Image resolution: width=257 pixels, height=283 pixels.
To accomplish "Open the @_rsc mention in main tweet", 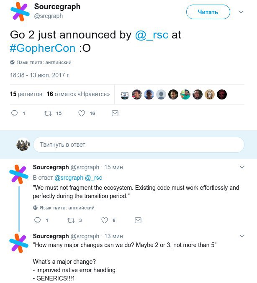I will click(x=152, y=35).
